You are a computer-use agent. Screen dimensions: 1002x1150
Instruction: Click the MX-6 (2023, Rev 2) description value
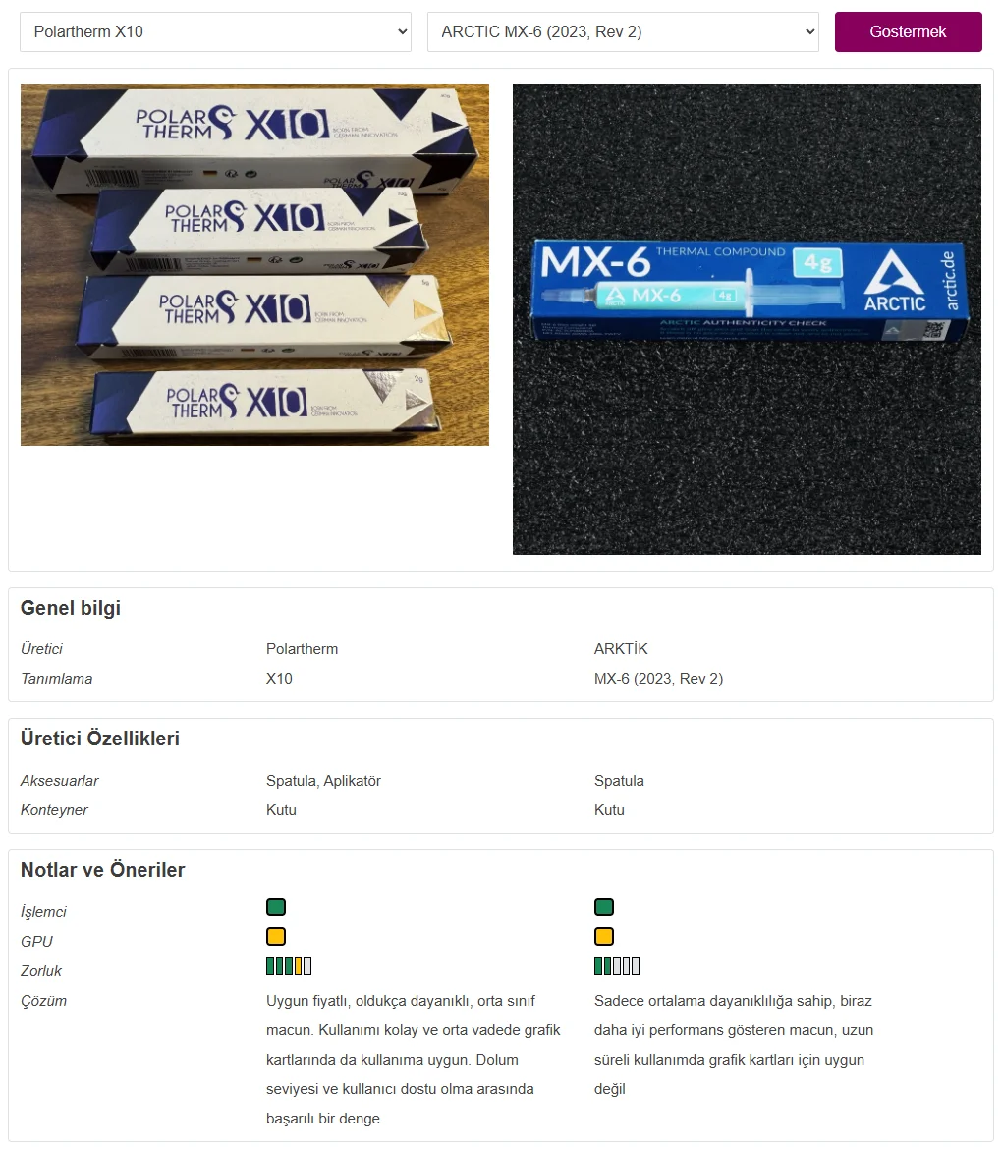point(659,679)
